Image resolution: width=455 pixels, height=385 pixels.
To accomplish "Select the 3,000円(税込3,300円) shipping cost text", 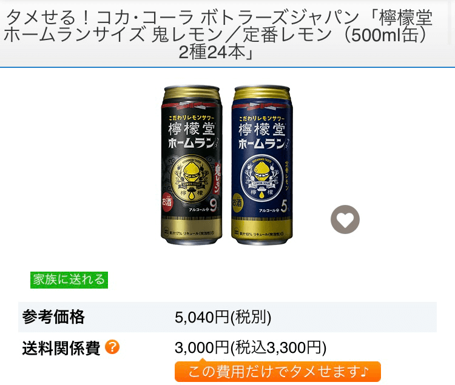I will (251, 347).
